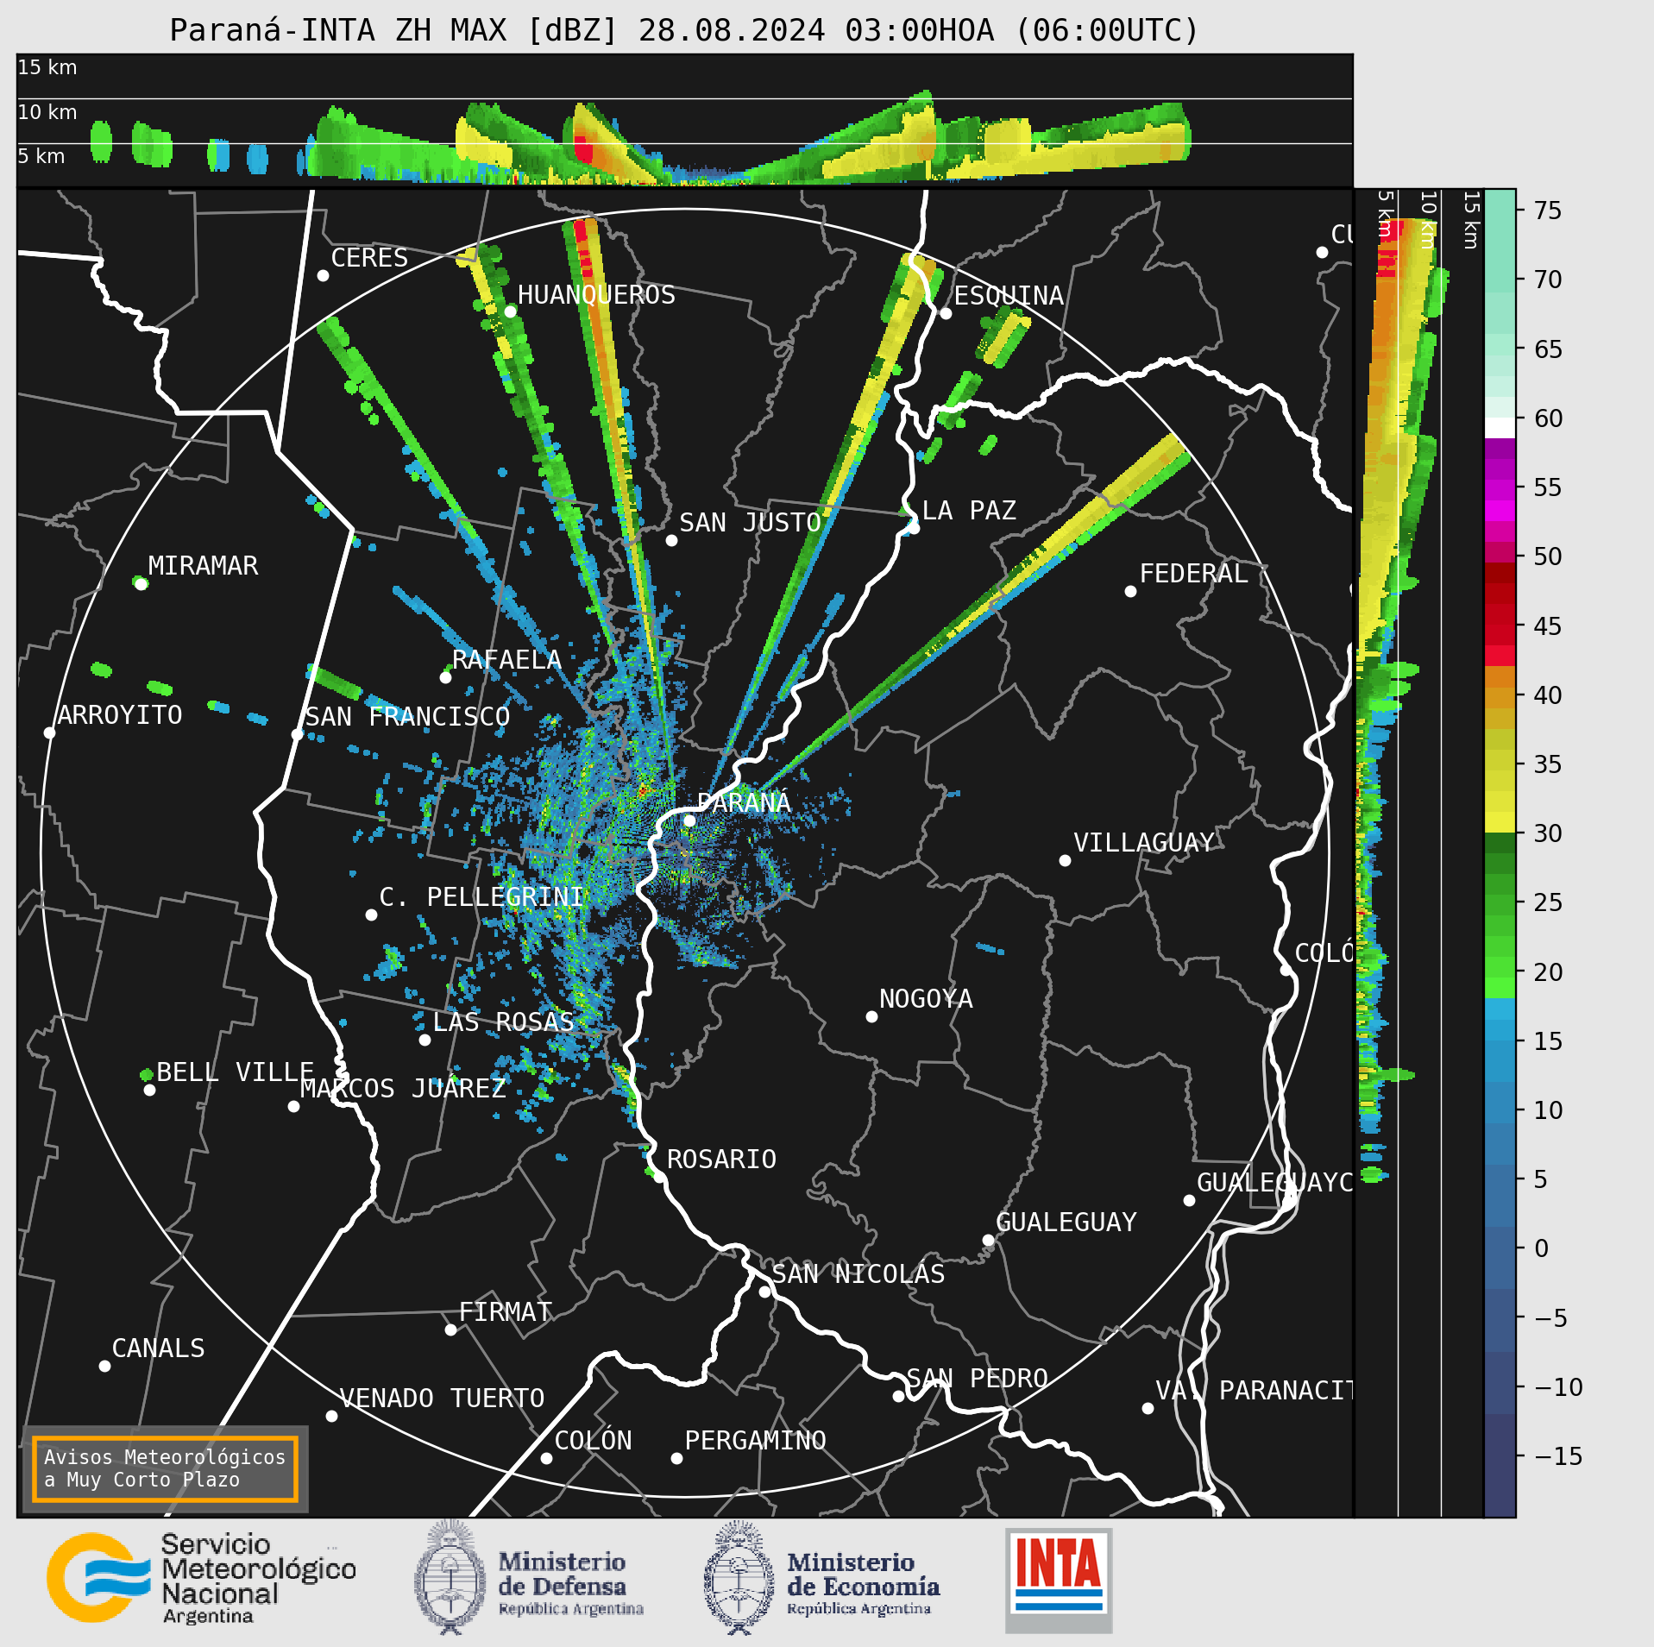This screenshot has height=1647, width=1654.
Task: Click the VILLAGUAY city label
Action: (x=1144, y=843)
